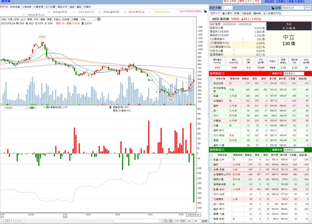Image resolution: width=312 pixels, height=224 pixels.
Task: Switch to the 筆記 tab
Action: (79, 7)
